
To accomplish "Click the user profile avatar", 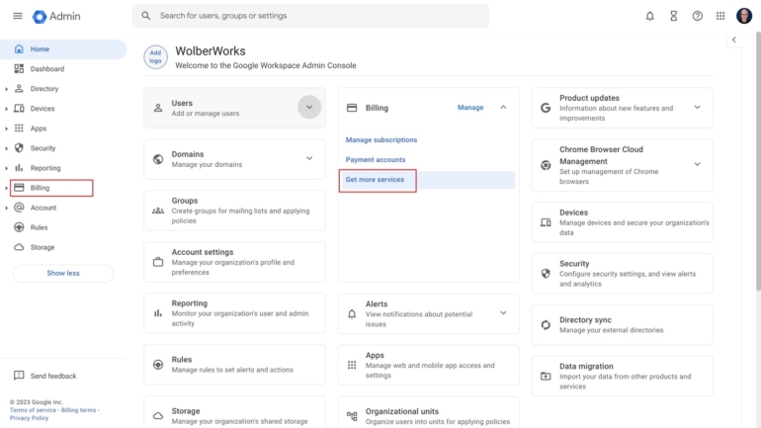I will click(744, 16).
